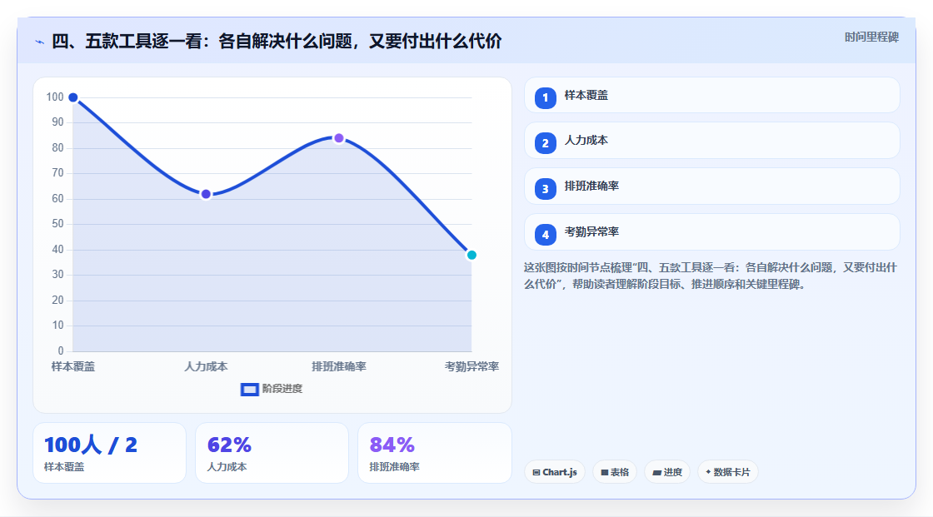Click the x-axis label 考勤异常率
The height and width of the screenshot is (517, 933).
[471, 367]
